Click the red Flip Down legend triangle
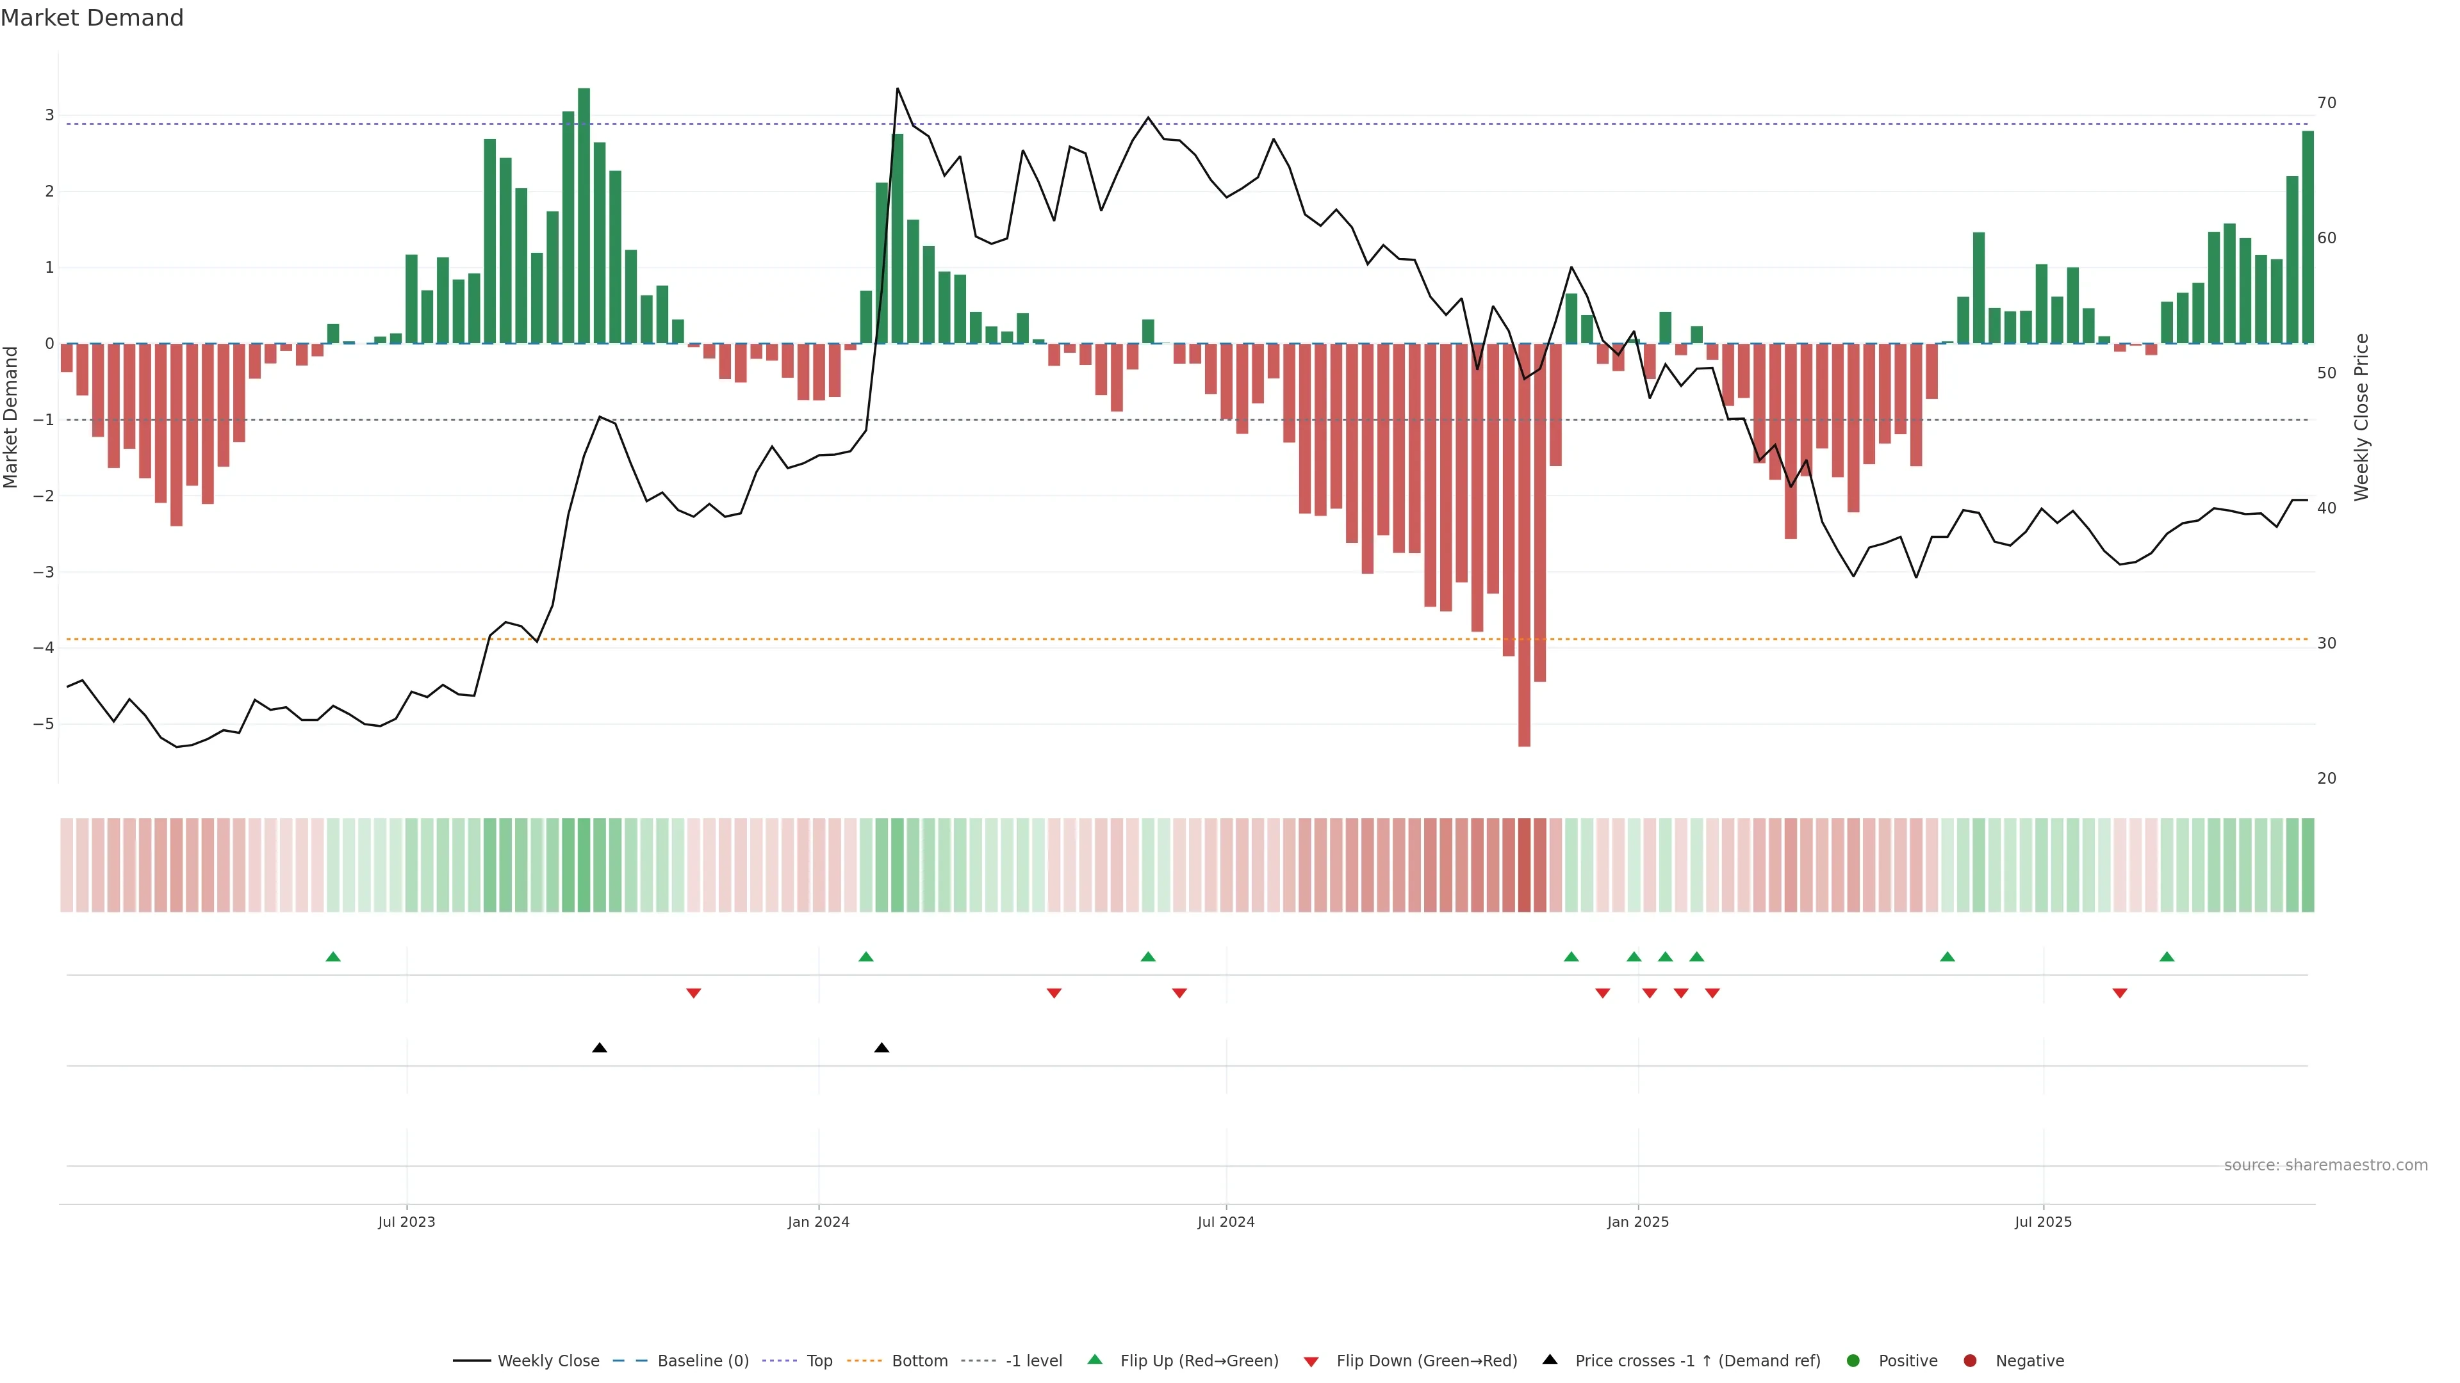 [x=1311, y=1361]
